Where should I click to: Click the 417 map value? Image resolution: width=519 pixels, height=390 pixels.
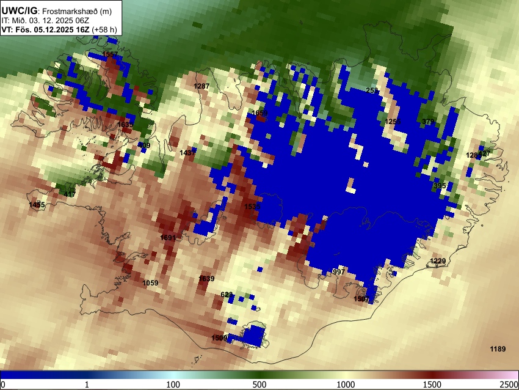[x=70, y=194]
